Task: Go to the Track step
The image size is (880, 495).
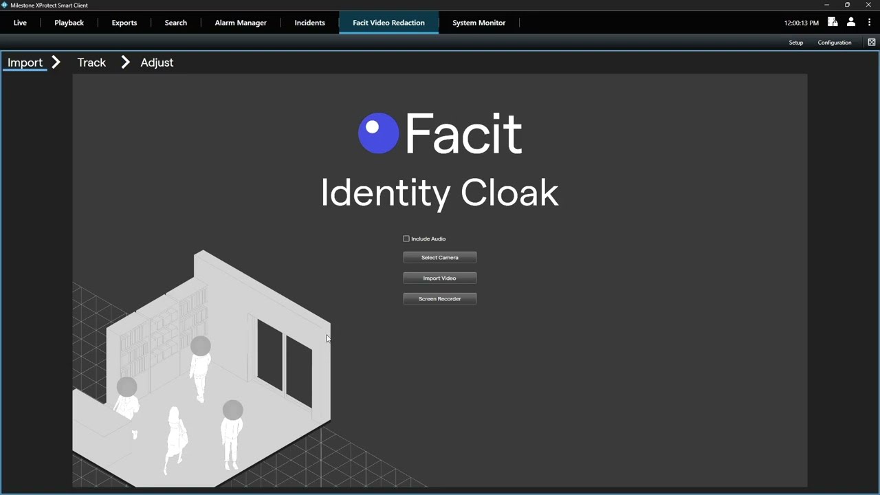Action: (x=91, y=63)
